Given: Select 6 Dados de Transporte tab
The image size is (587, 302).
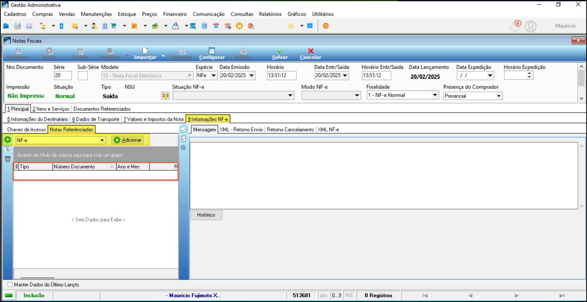Looking at the screenshot, I should tap(96, 119).
